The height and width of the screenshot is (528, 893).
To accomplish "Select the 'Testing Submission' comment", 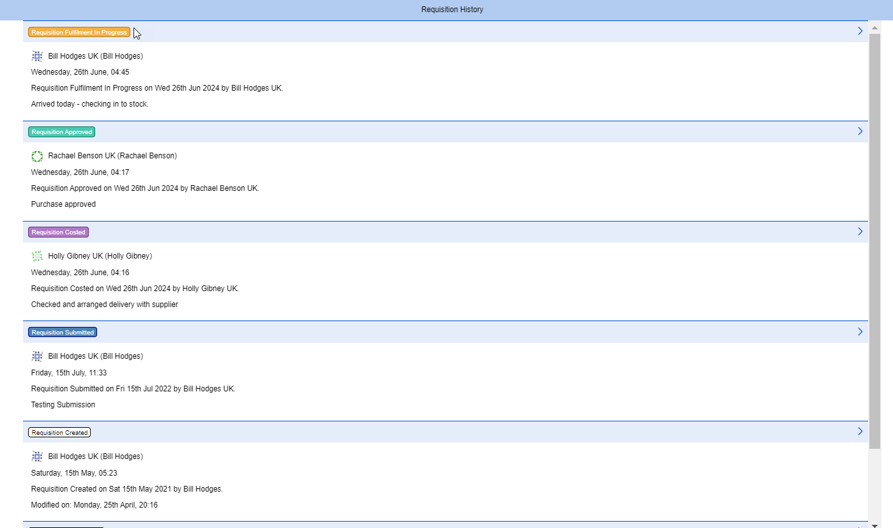I will pyautogui.click(x=63, y=405).
